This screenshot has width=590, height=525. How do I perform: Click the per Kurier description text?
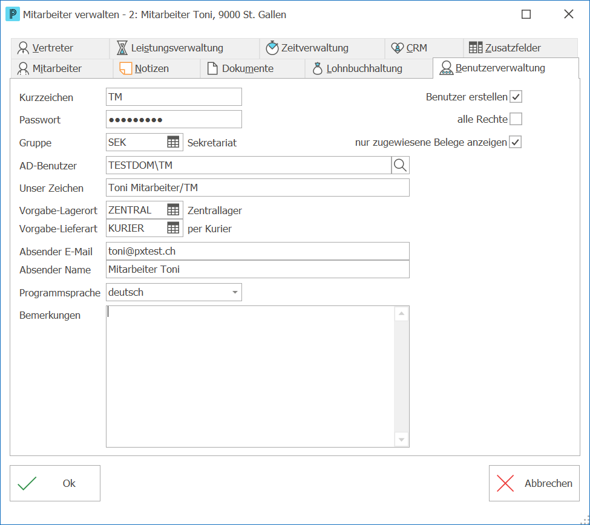pyautogui.click(x=209, y=229)
